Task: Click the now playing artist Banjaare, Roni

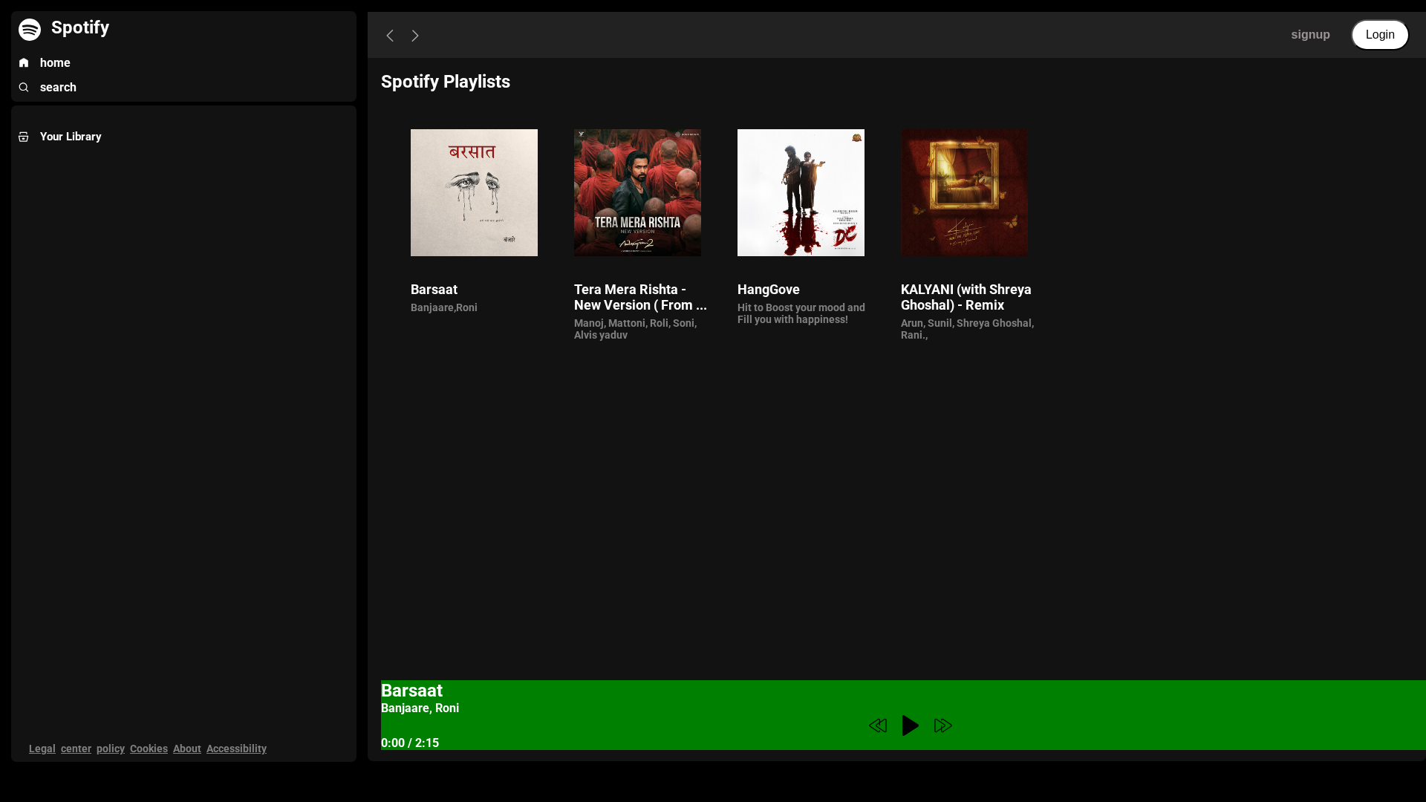Action: point(420,708)
